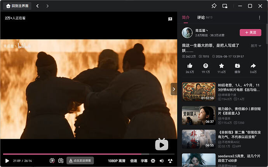Open 倍速 playback speed menu
The height and width of the screenshot is (167, 268).
(x=134, y=161)
